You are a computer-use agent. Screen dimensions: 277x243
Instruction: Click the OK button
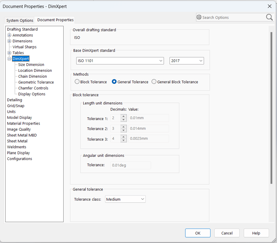[198, 233]
